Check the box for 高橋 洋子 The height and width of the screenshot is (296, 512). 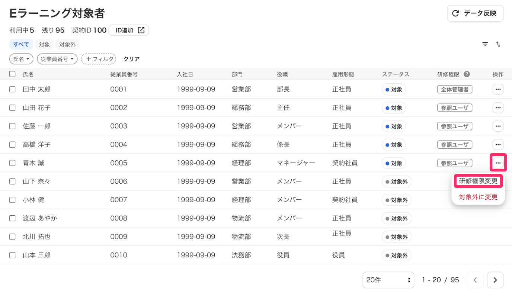pos(13,145)
